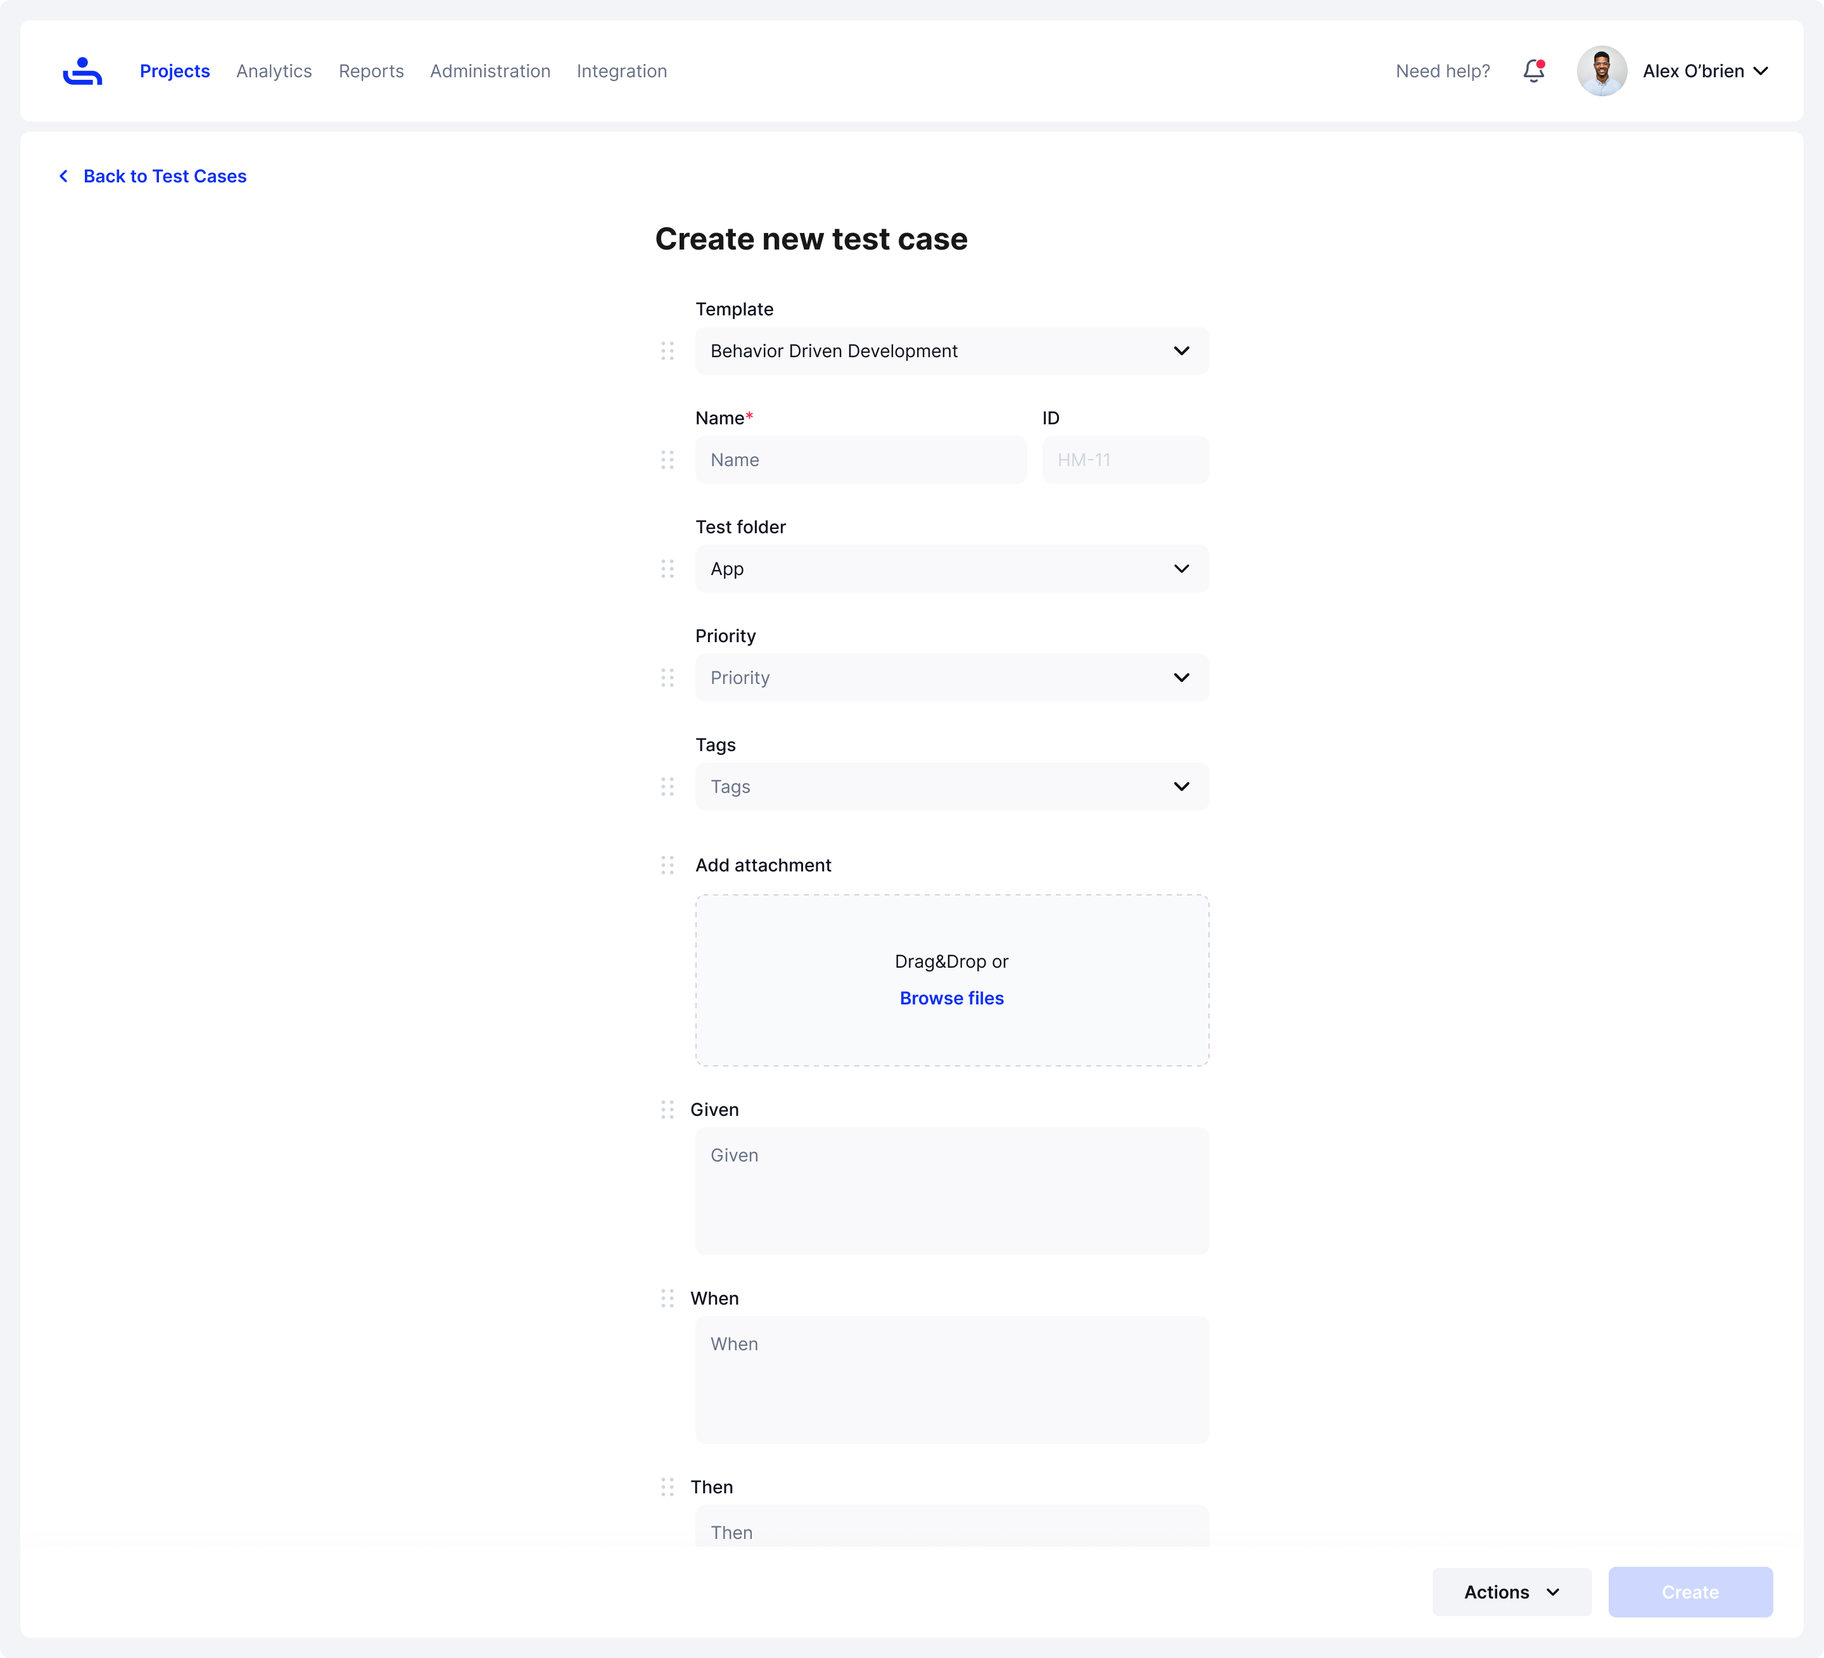The image size is (1824, 1658).
Task: Click drag handle next to Name field
Action: coord(667,460)
